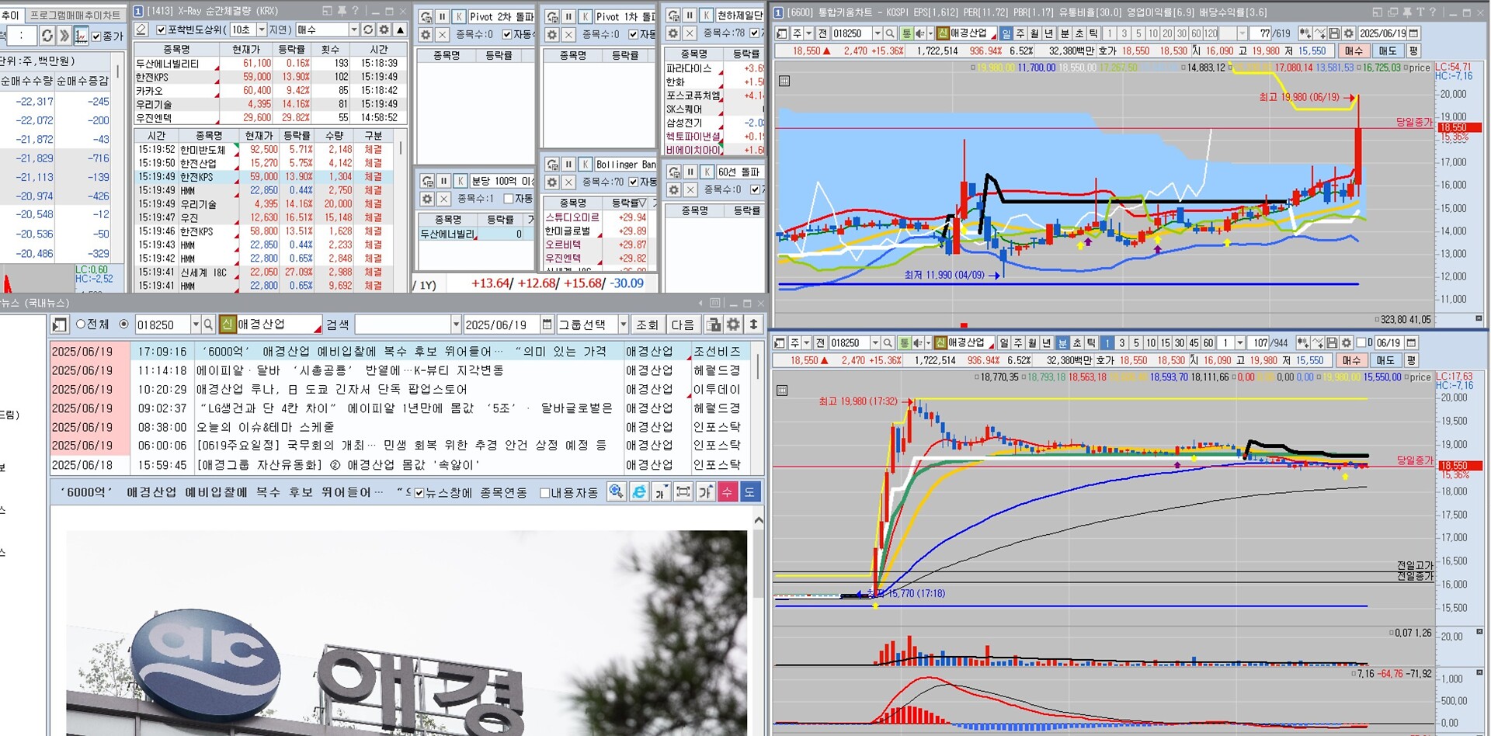The height and width of the screenshot is (736, 1491).
Task: Open the 10초 interval dropdown in X-Ray
Action: [x=262, y=30]
